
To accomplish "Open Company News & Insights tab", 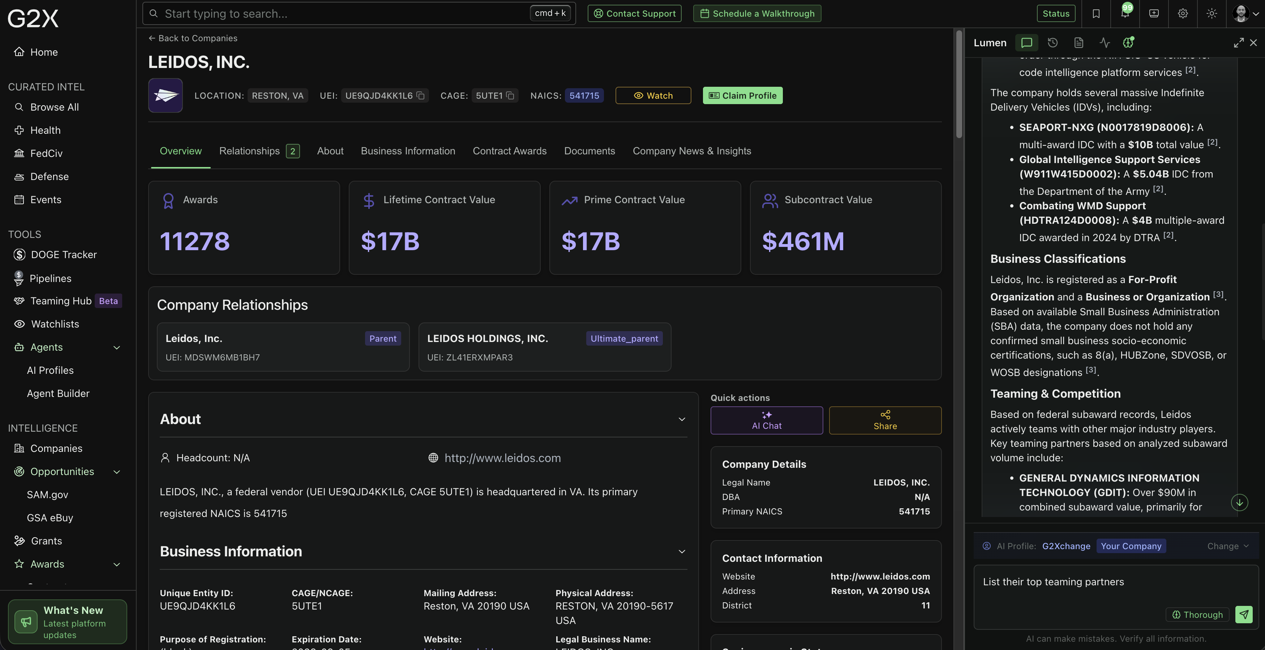I will (692, 151).
